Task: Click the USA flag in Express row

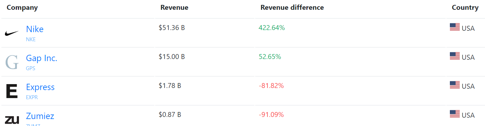Action: pos(455,85)
